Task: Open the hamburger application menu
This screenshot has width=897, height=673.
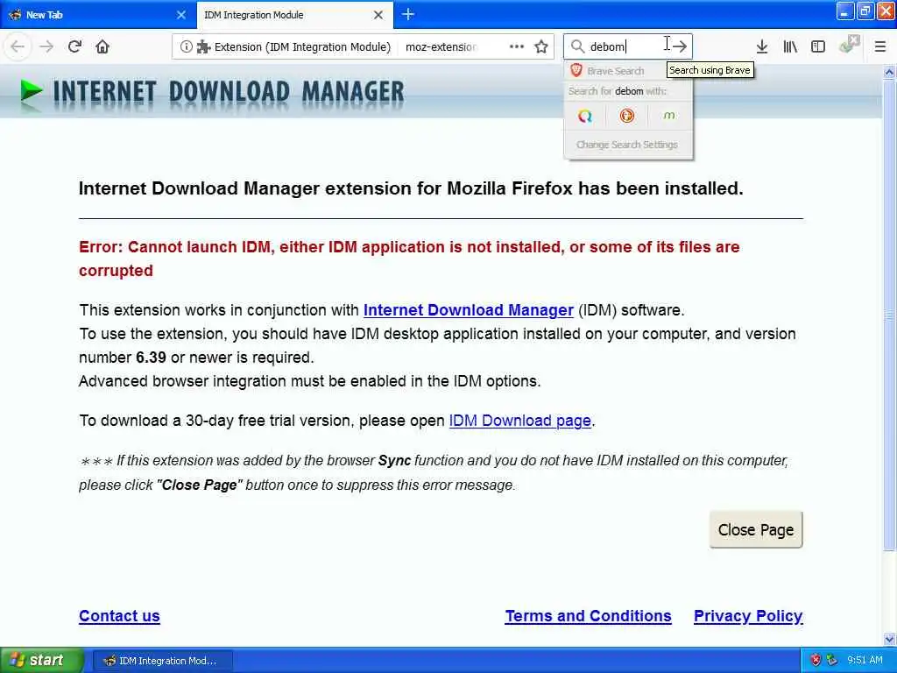Action: tap(879, 46)
